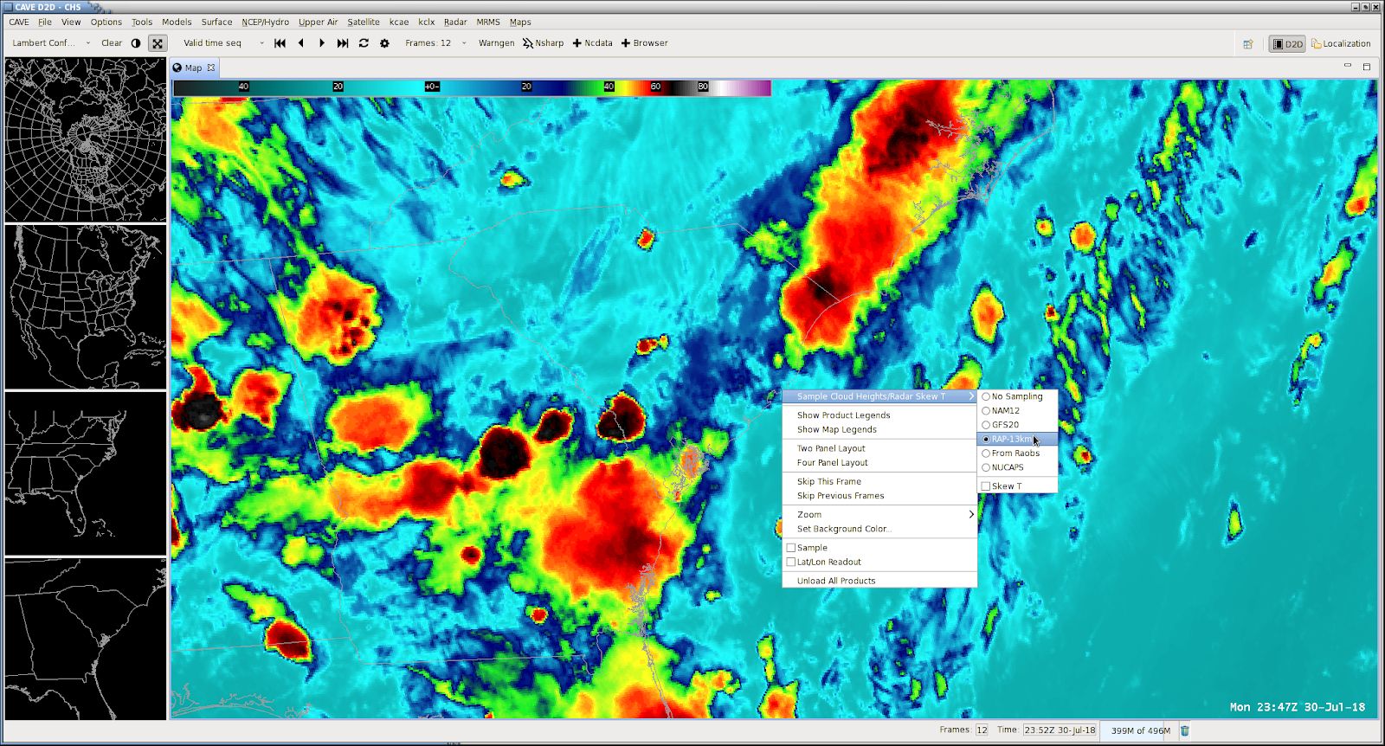Enable the Skew T checkbox
The width and height of the screenshot is (1385, 746).
pos(986,486)
